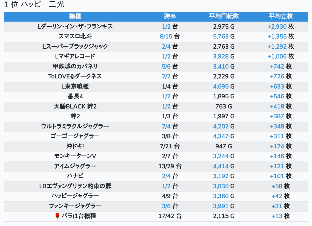Click the ウルトラミラクルジャグラー machine name
The width and height of the screenshot is (312, 226).
coord(75,126)
